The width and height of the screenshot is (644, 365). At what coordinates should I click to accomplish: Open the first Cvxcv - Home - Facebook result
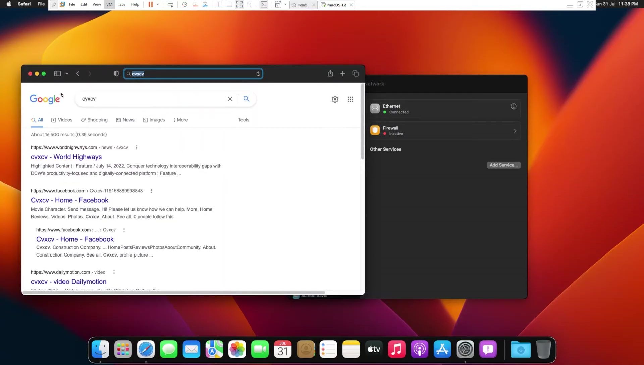point(69,200)
